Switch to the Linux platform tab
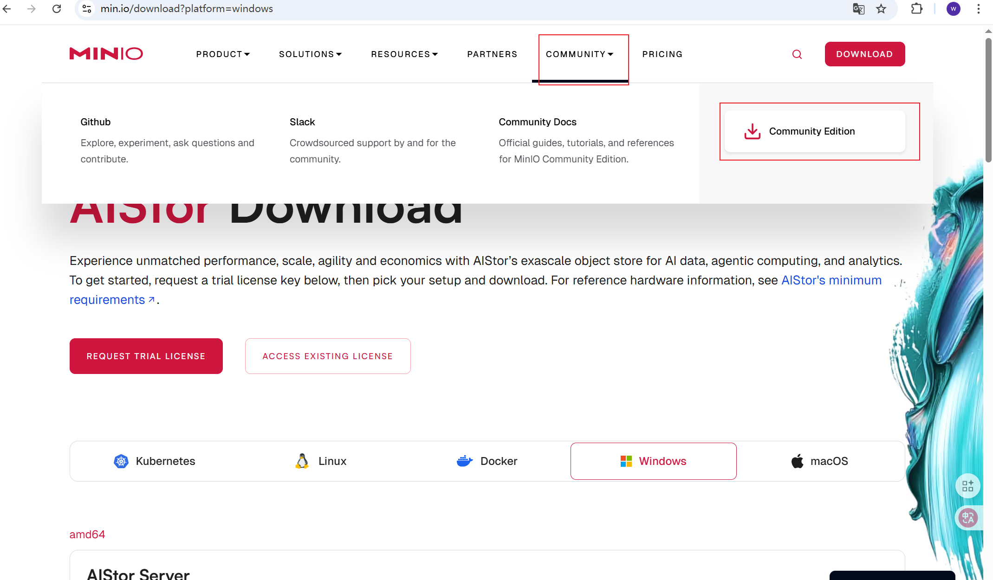The height and width of the screenshot is (580, 993). point(321,461)
